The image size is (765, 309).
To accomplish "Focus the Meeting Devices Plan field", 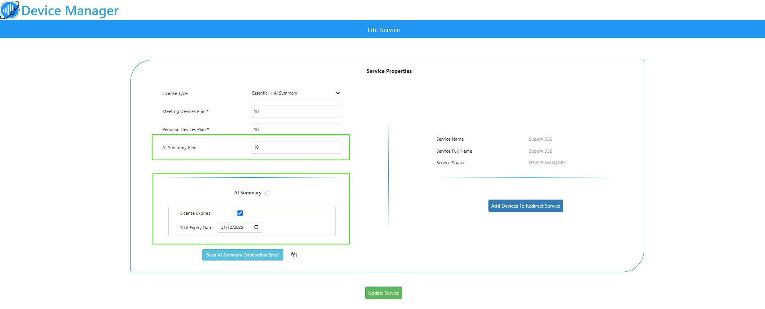I will pyautogui.click(x=296, y=111).
